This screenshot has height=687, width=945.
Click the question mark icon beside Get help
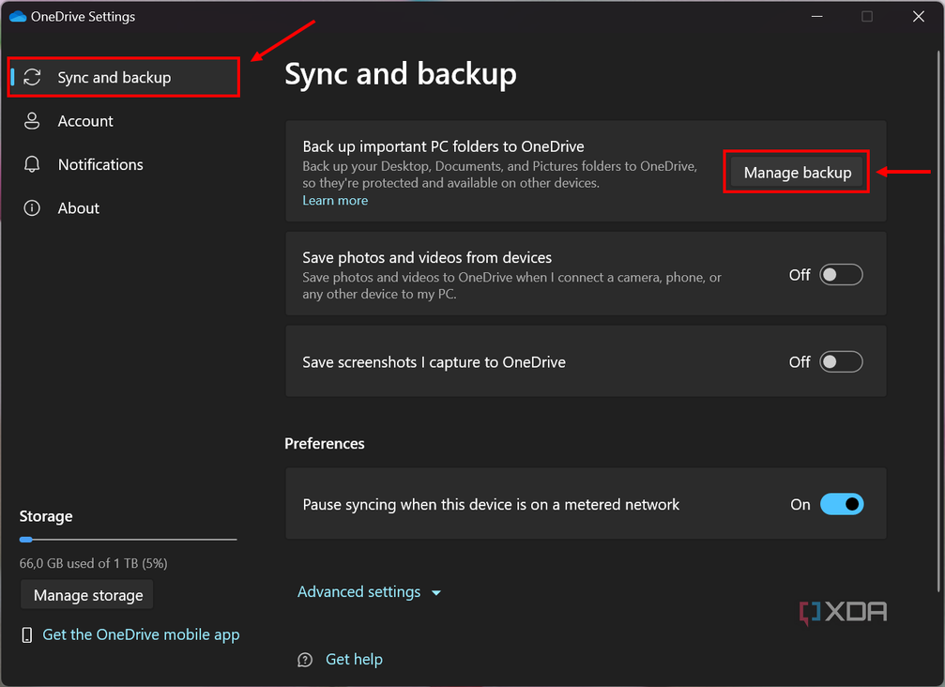pos(304,659)
